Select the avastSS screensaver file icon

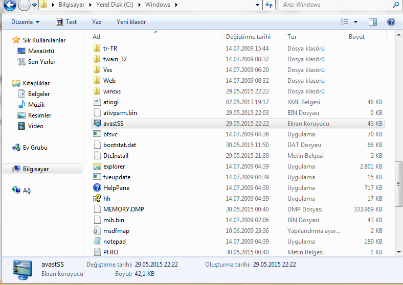(98, 124)
